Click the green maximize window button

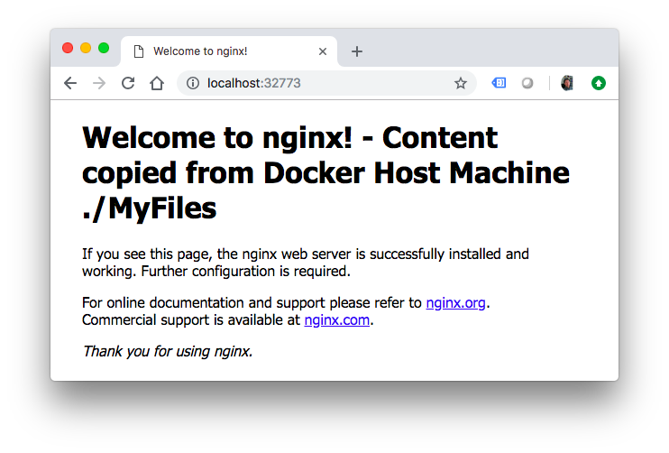104,48
